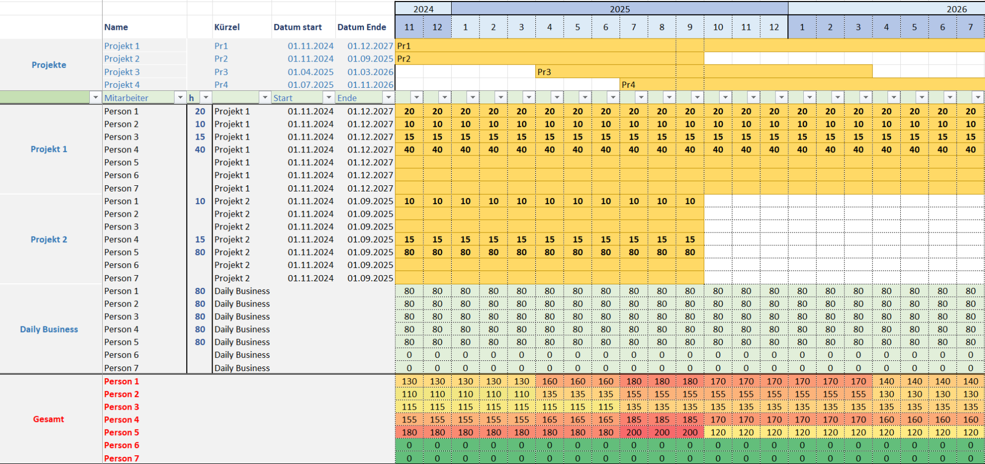985x464 pixels.
Task: Open the Mitarbeiter column filter dropdown
Action: coord(180,98)
